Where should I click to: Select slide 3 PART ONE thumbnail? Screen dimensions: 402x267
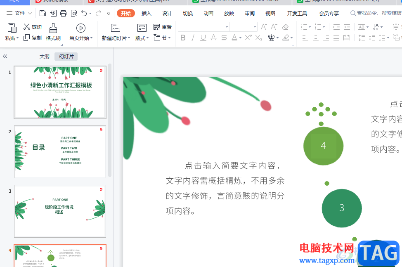[60, 211]
